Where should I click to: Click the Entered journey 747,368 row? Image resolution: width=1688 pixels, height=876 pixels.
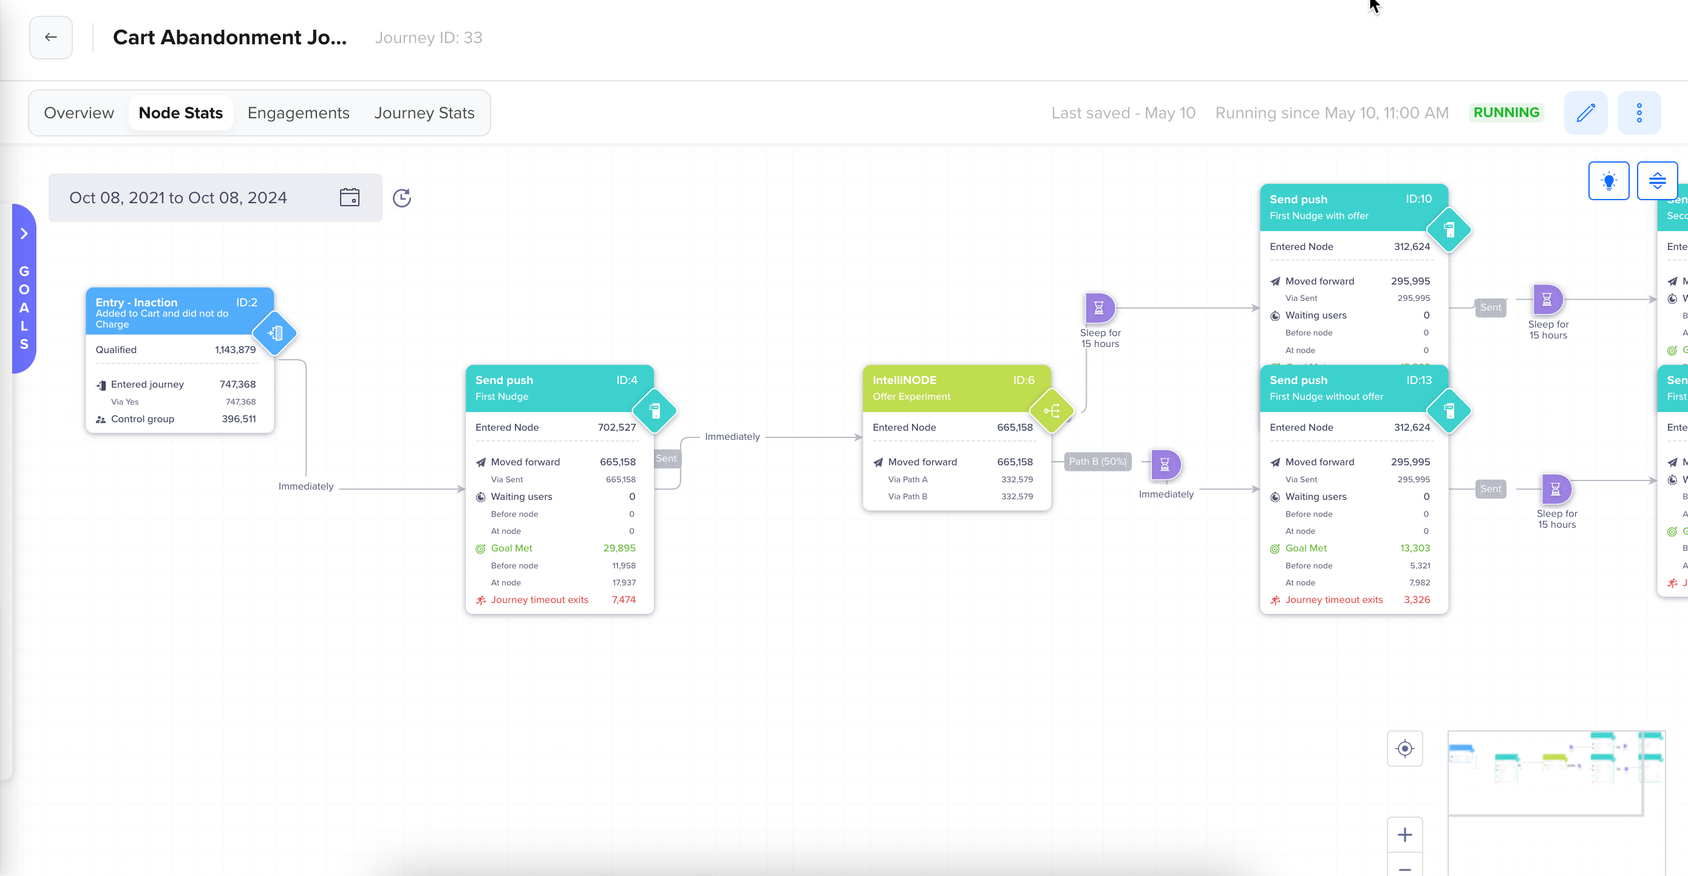[x=175, y=385]
